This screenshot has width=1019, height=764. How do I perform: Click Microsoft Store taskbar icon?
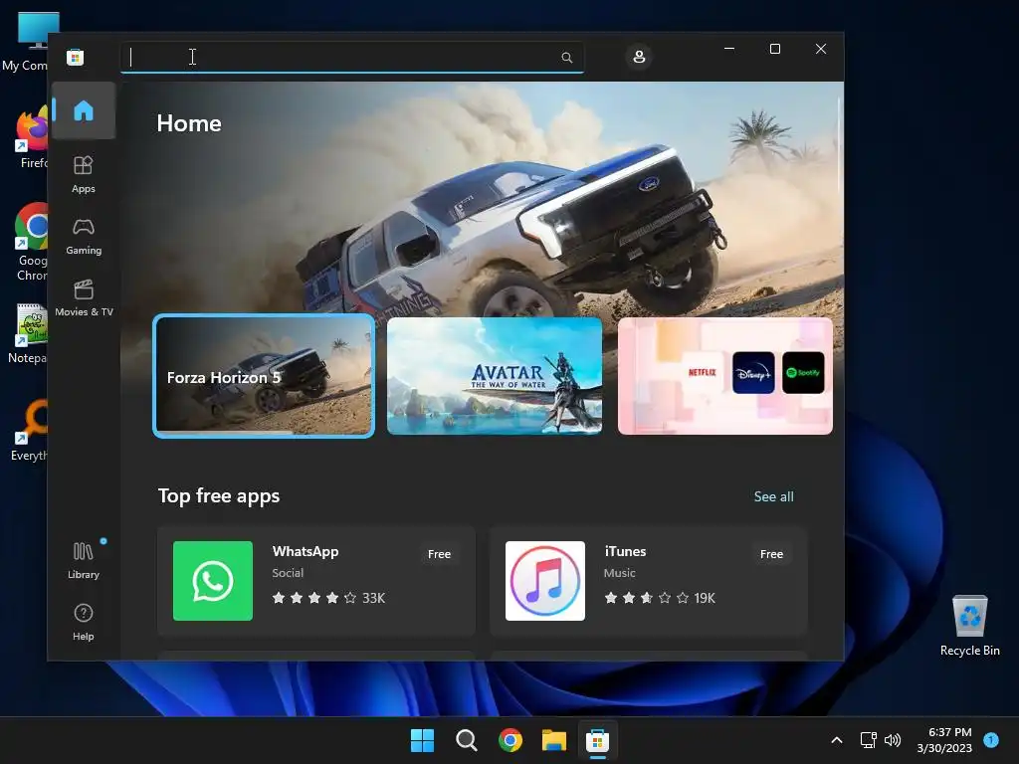tap(597, 740)
